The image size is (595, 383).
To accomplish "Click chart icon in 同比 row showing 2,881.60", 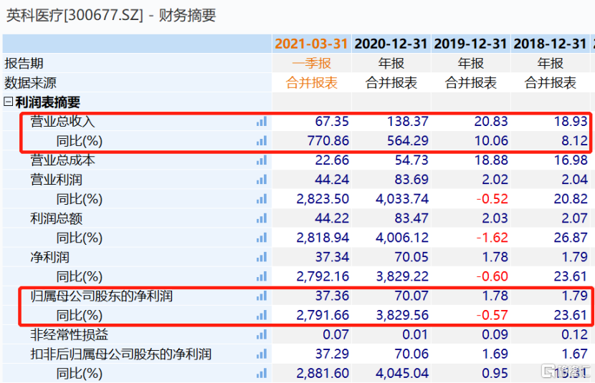I will coord(262,374).
